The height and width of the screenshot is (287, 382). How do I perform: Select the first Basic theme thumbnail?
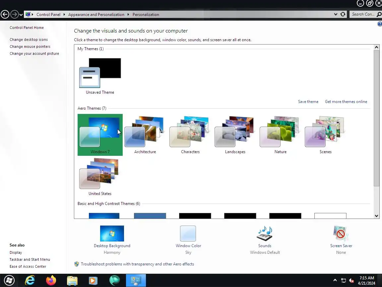[104, 216]
